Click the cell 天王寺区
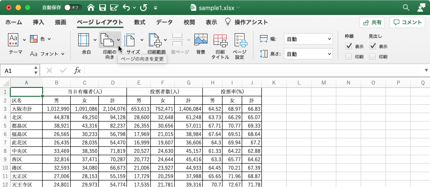The image size is (430, 187). click(26, 184)
